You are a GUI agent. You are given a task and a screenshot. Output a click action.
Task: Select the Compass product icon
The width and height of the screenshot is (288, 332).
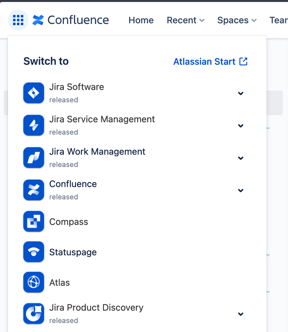34,221
